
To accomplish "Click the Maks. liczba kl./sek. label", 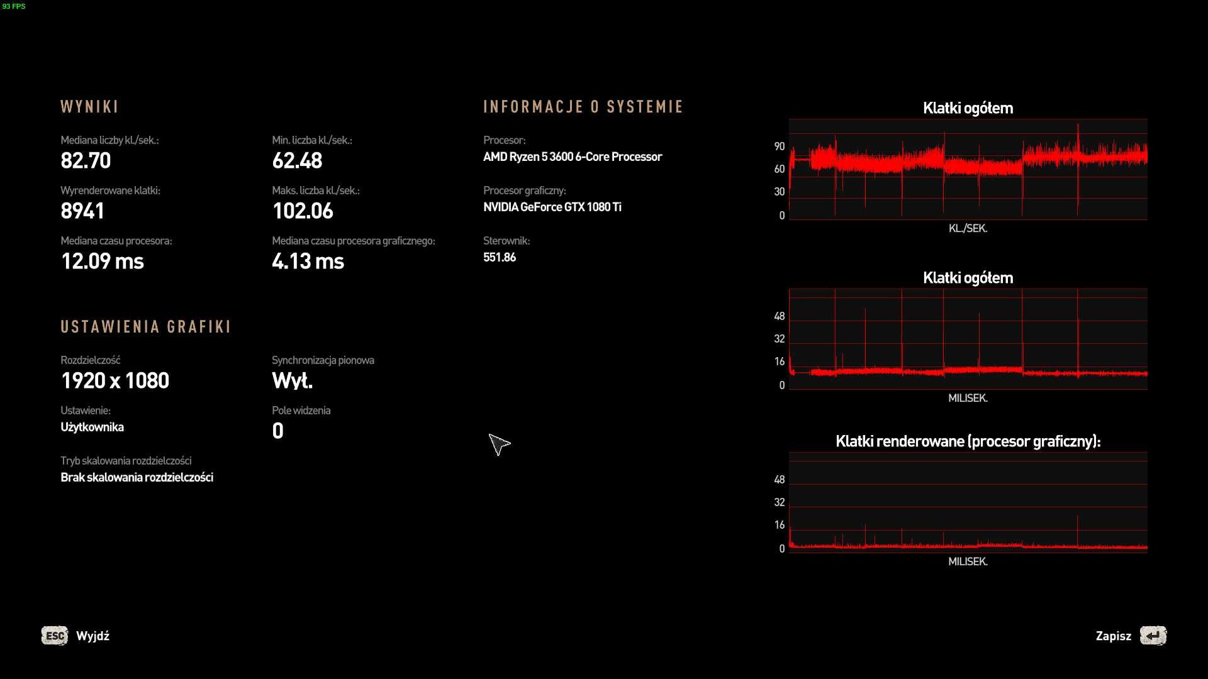I will coord(316,190).
